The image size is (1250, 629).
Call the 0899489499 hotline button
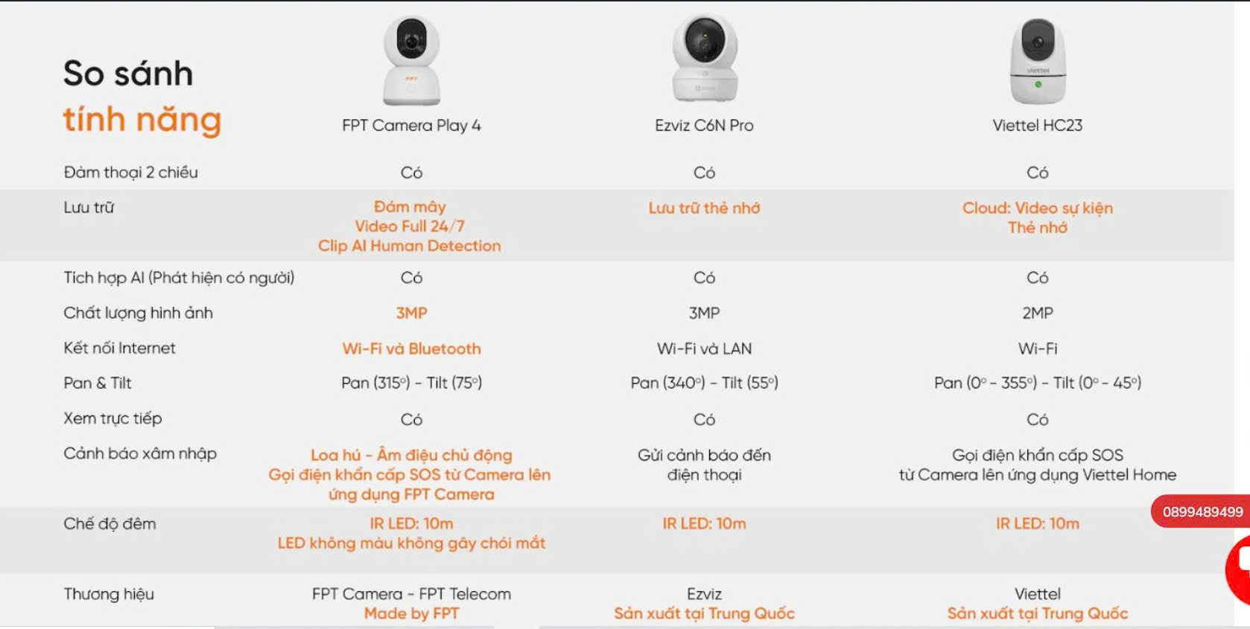click(x=1202, y=512)
